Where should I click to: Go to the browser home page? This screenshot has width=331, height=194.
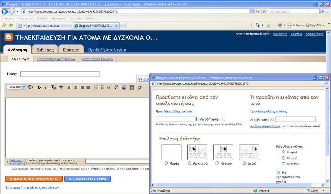(x=257, y=25)
